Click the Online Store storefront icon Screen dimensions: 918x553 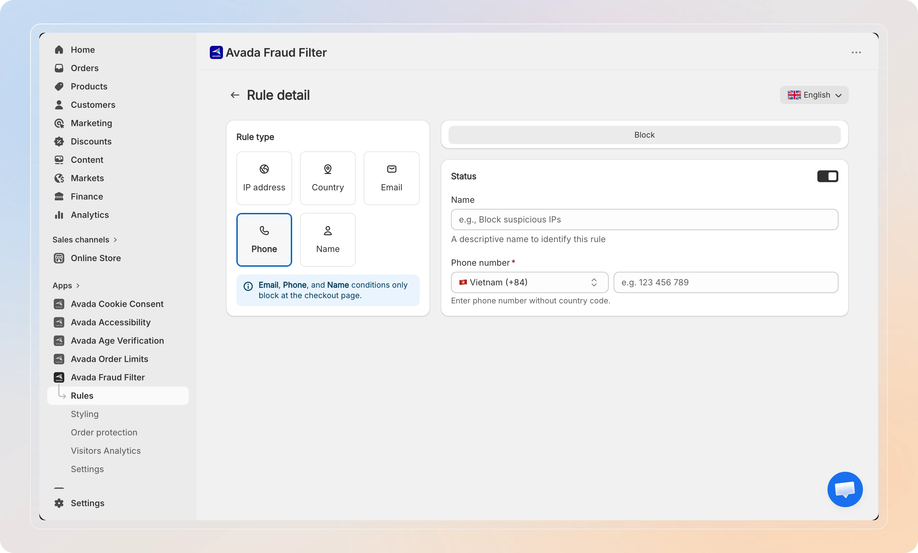[x=59, y=258]
